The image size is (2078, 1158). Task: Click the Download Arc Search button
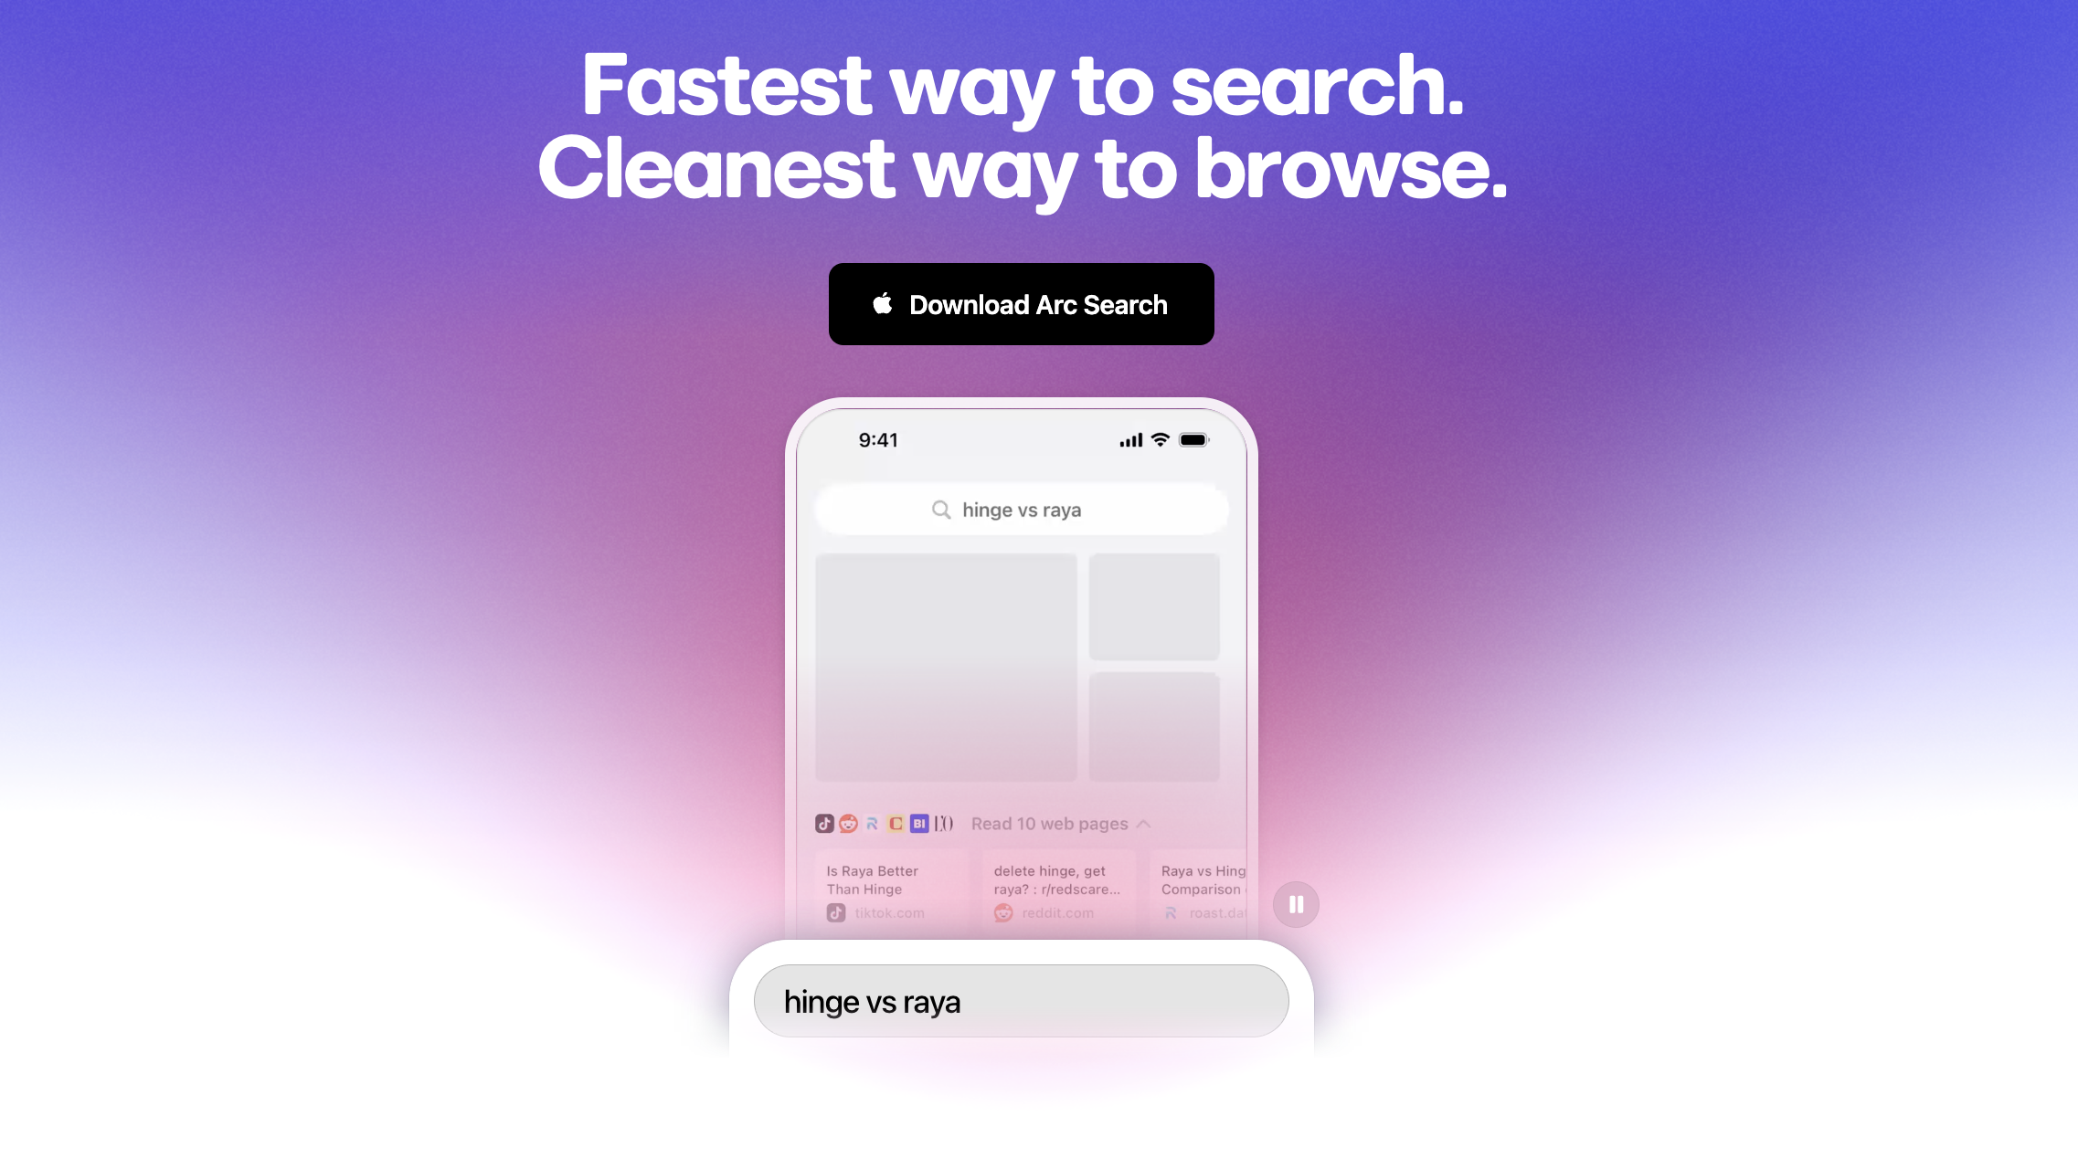(1021, 304)
